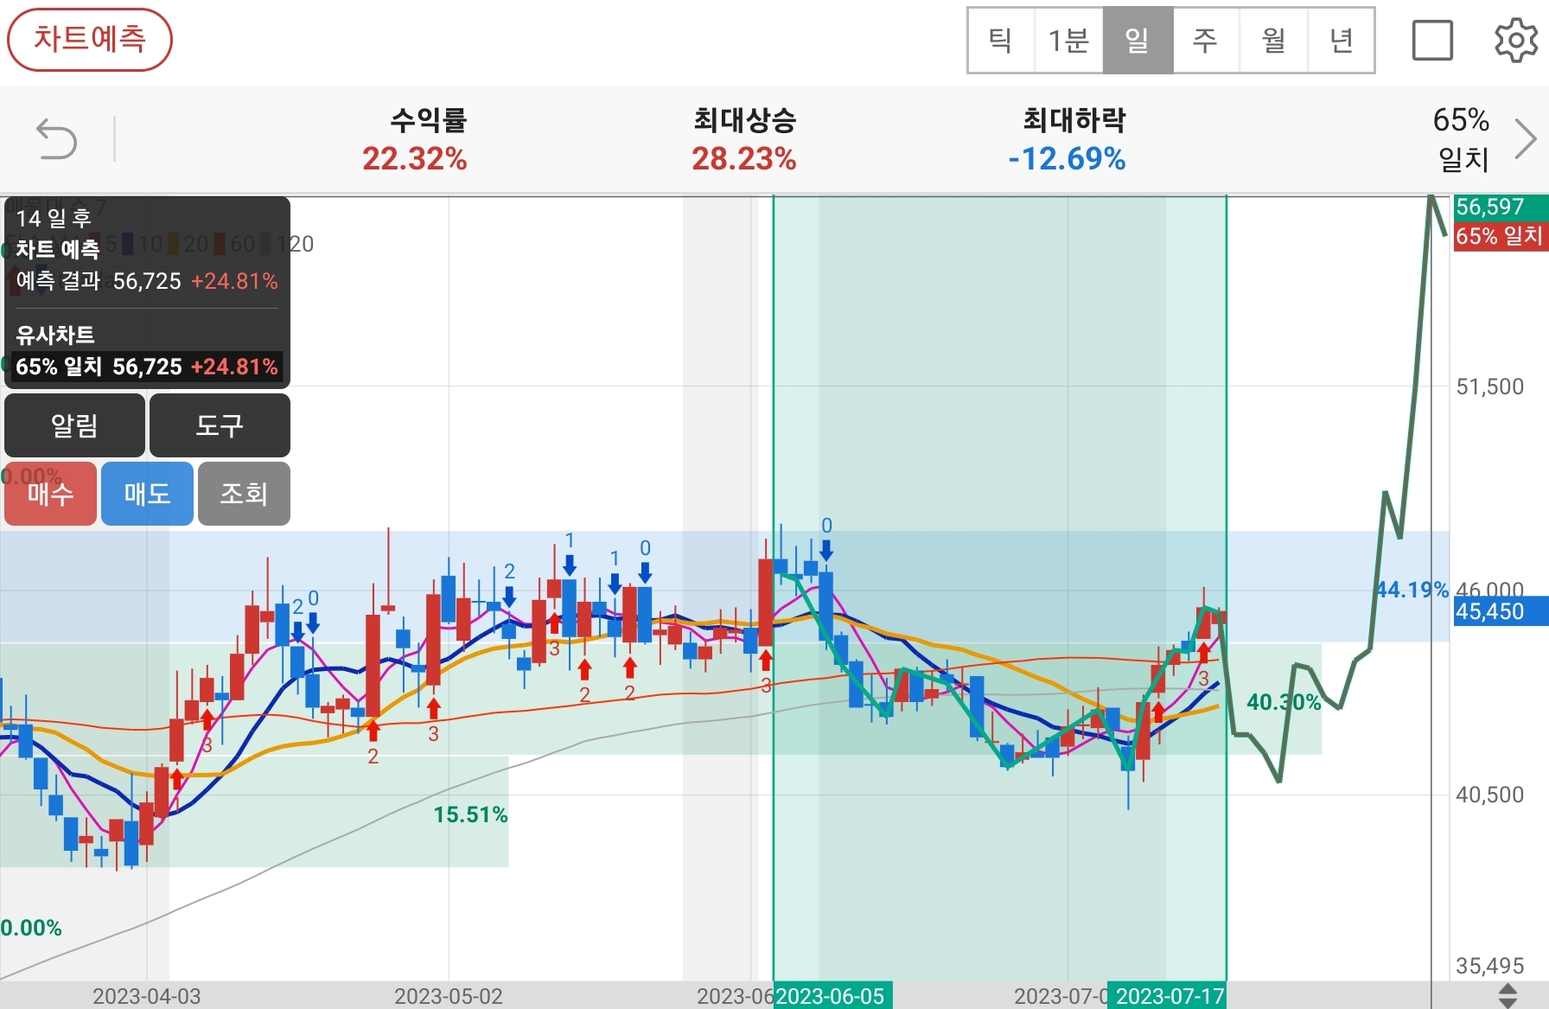The image size is (1549, 1009).
Task: Tap the 차트예측 button
Action: tap(90, 40)
